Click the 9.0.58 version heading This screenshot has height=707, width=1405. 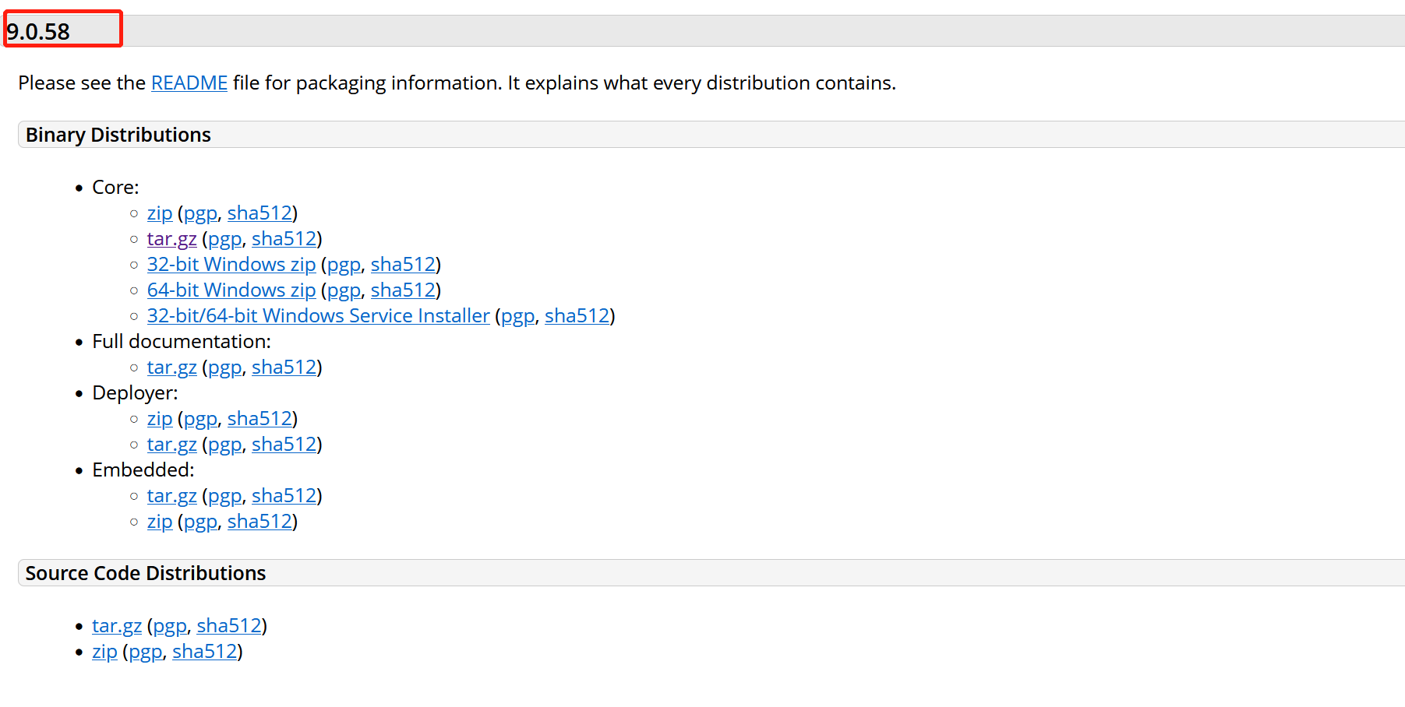[x=38, y=32]
